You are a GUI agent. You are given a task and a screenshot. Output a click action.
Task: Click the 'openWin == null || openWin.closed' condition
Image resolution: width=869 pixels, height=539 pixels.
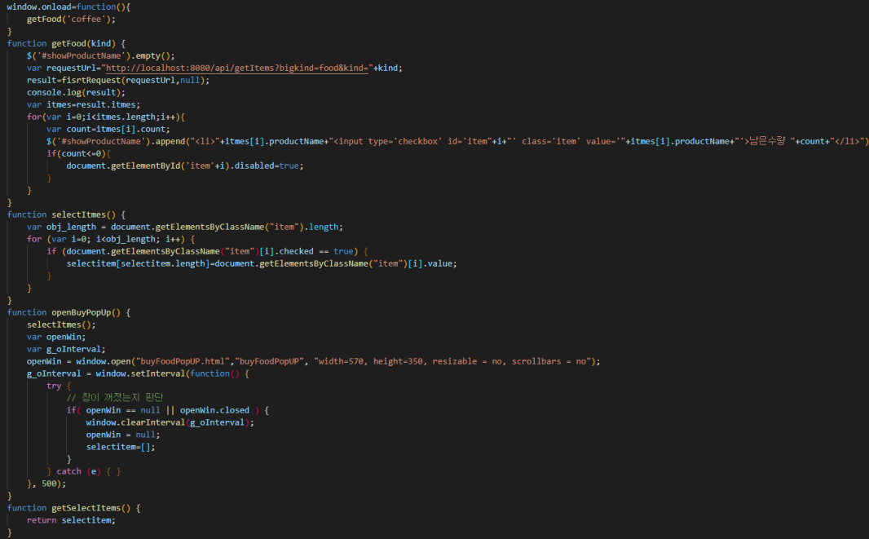(167, 410)
